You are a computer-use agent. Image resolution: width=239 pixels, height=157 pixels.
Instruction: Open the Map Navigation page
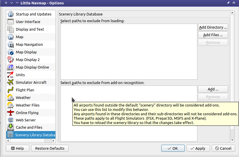click(31, 44)
